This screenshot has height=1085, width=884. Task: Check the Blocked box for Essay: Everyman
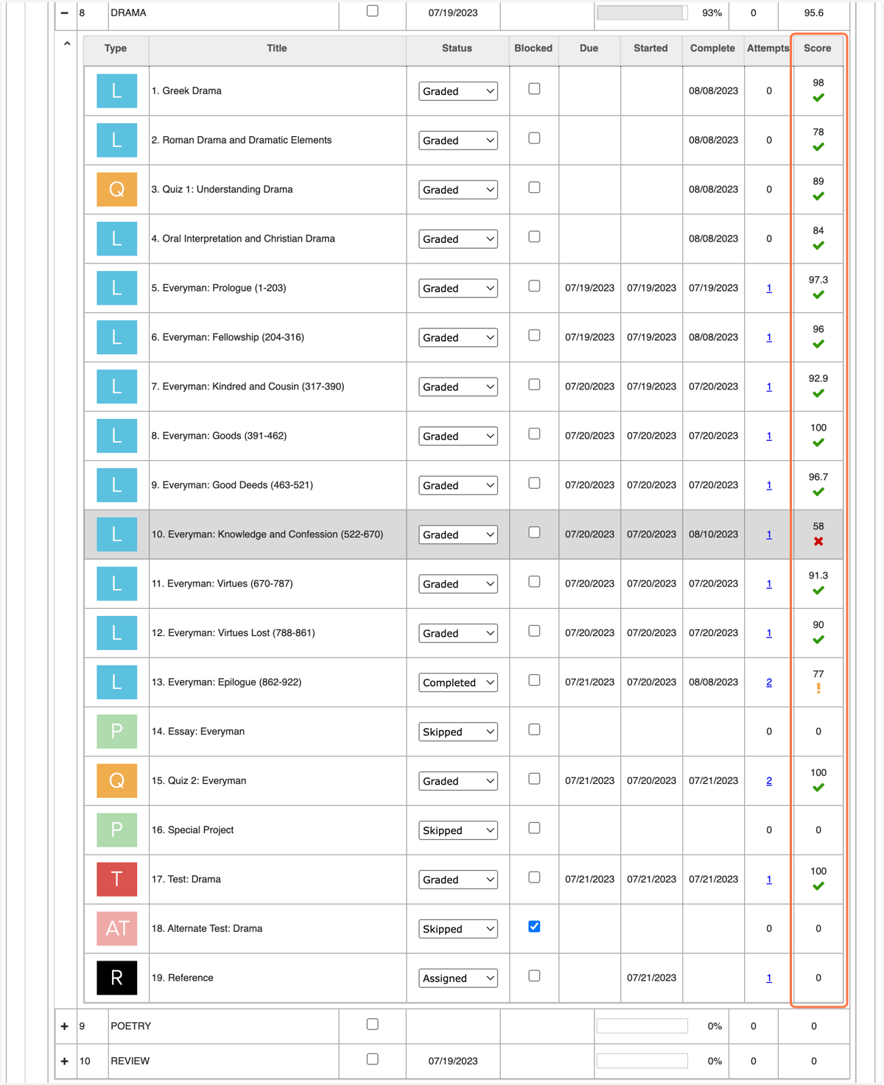pyautogui.click(x=534, y=730)
